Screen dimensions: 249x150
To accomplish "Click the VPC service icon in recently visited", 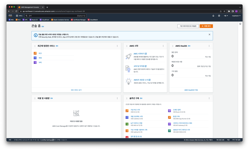I will pos(35,62).
